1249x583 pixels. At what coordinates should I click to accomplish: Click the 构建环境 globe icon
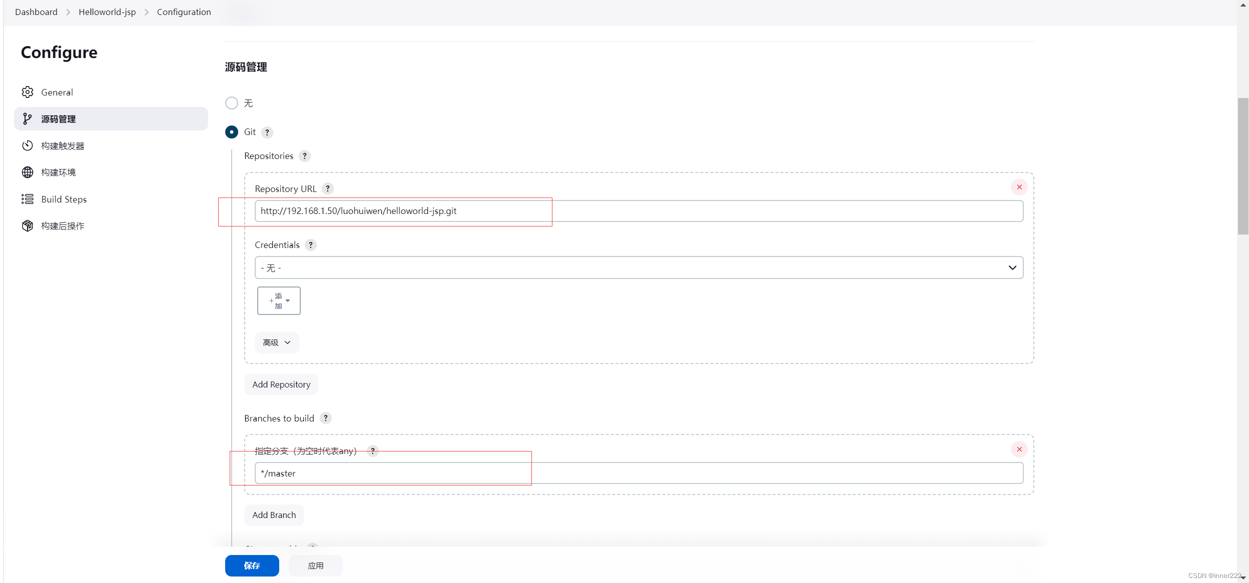click(28, 172)
